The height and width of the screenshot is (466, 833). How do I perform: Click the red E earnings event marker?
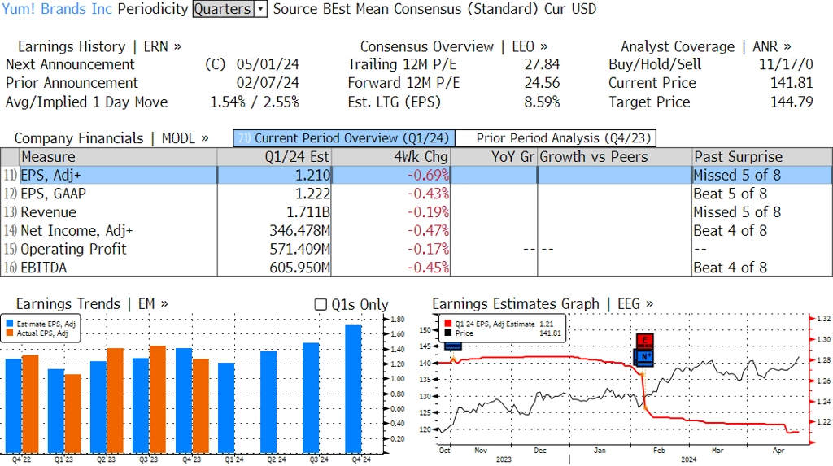tap(644, 340)
